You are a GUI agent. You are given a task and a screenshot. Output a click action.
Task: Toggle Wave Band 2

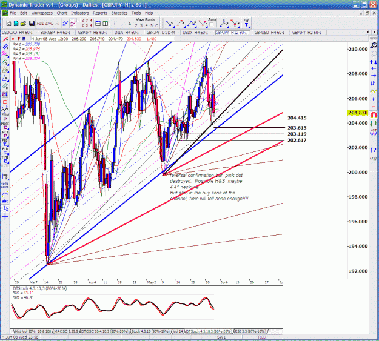pyautogui.click(x=136, y=25)
